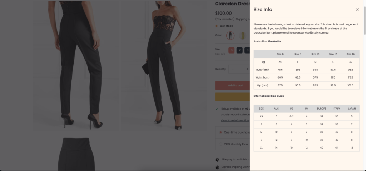
Task: Click the Size Info panel scrollbar
Action: 365,21
